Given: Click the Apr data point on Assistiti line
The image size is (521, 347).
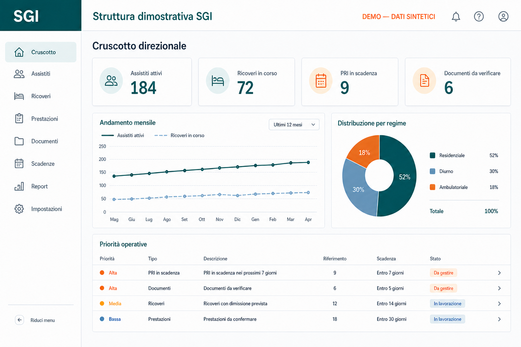Looking at the screenshot, I should pyautogui.click(x=308, y=162).
